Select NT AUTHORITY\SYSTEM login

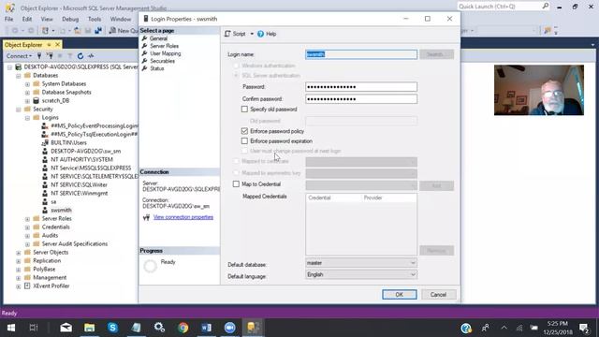[x=81, y=160]
